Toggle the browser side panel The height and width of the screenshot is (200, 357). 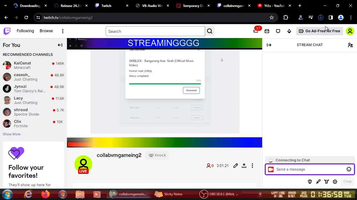(x=331, y=17)
